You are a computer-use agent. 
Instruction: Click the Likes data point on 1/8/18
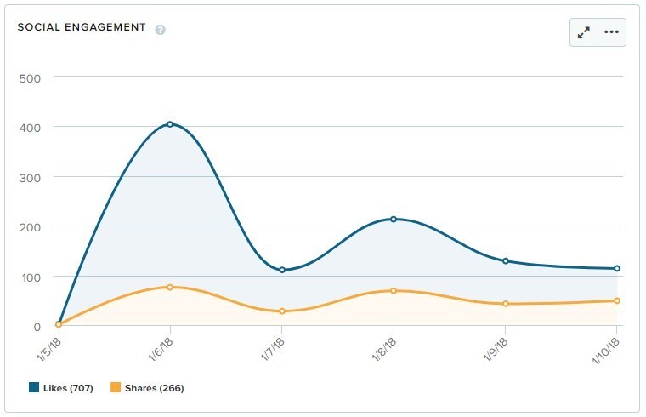[394, 219]
